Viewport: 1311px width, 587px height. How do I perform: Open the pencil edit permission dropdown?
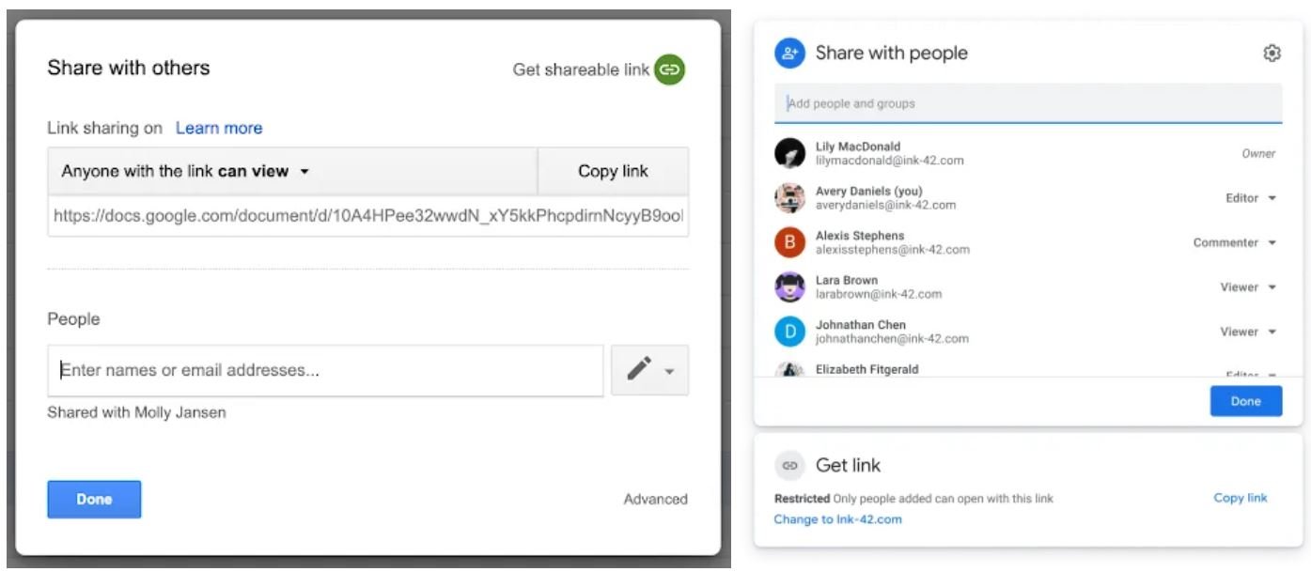click(x=649, y=370)
